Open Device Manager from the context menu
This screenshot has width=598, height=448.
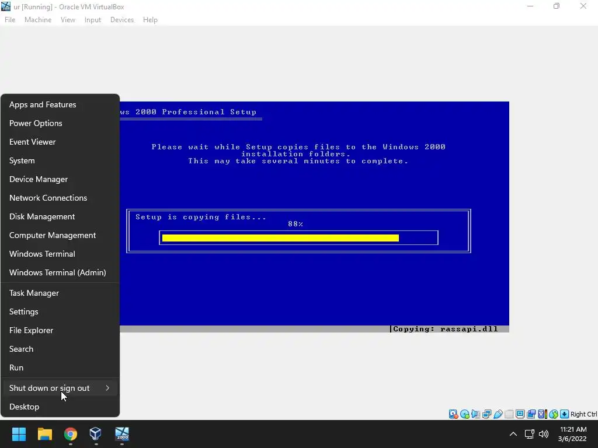[60, 179]
